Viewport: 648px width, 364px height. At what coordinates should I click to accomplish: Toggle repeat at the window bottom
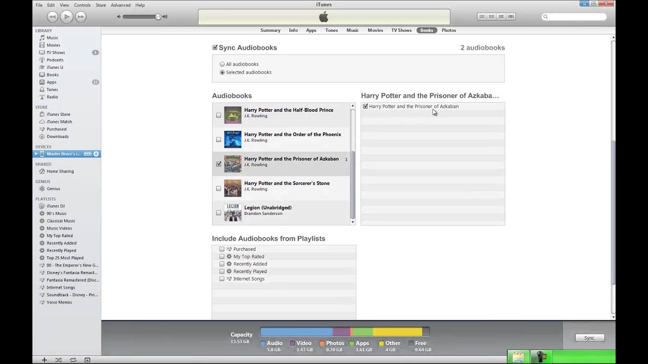(73, 360)
